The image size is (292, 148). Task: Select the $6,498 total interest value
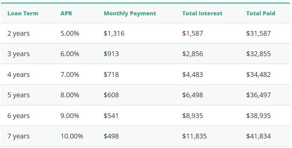click(x=193, y=95)
